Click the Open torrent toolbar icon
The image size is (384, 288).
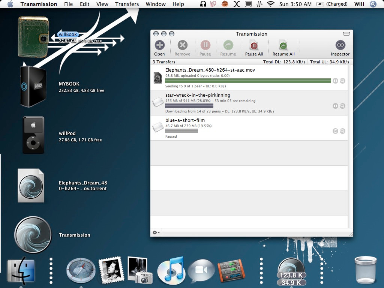click(159, 45)
